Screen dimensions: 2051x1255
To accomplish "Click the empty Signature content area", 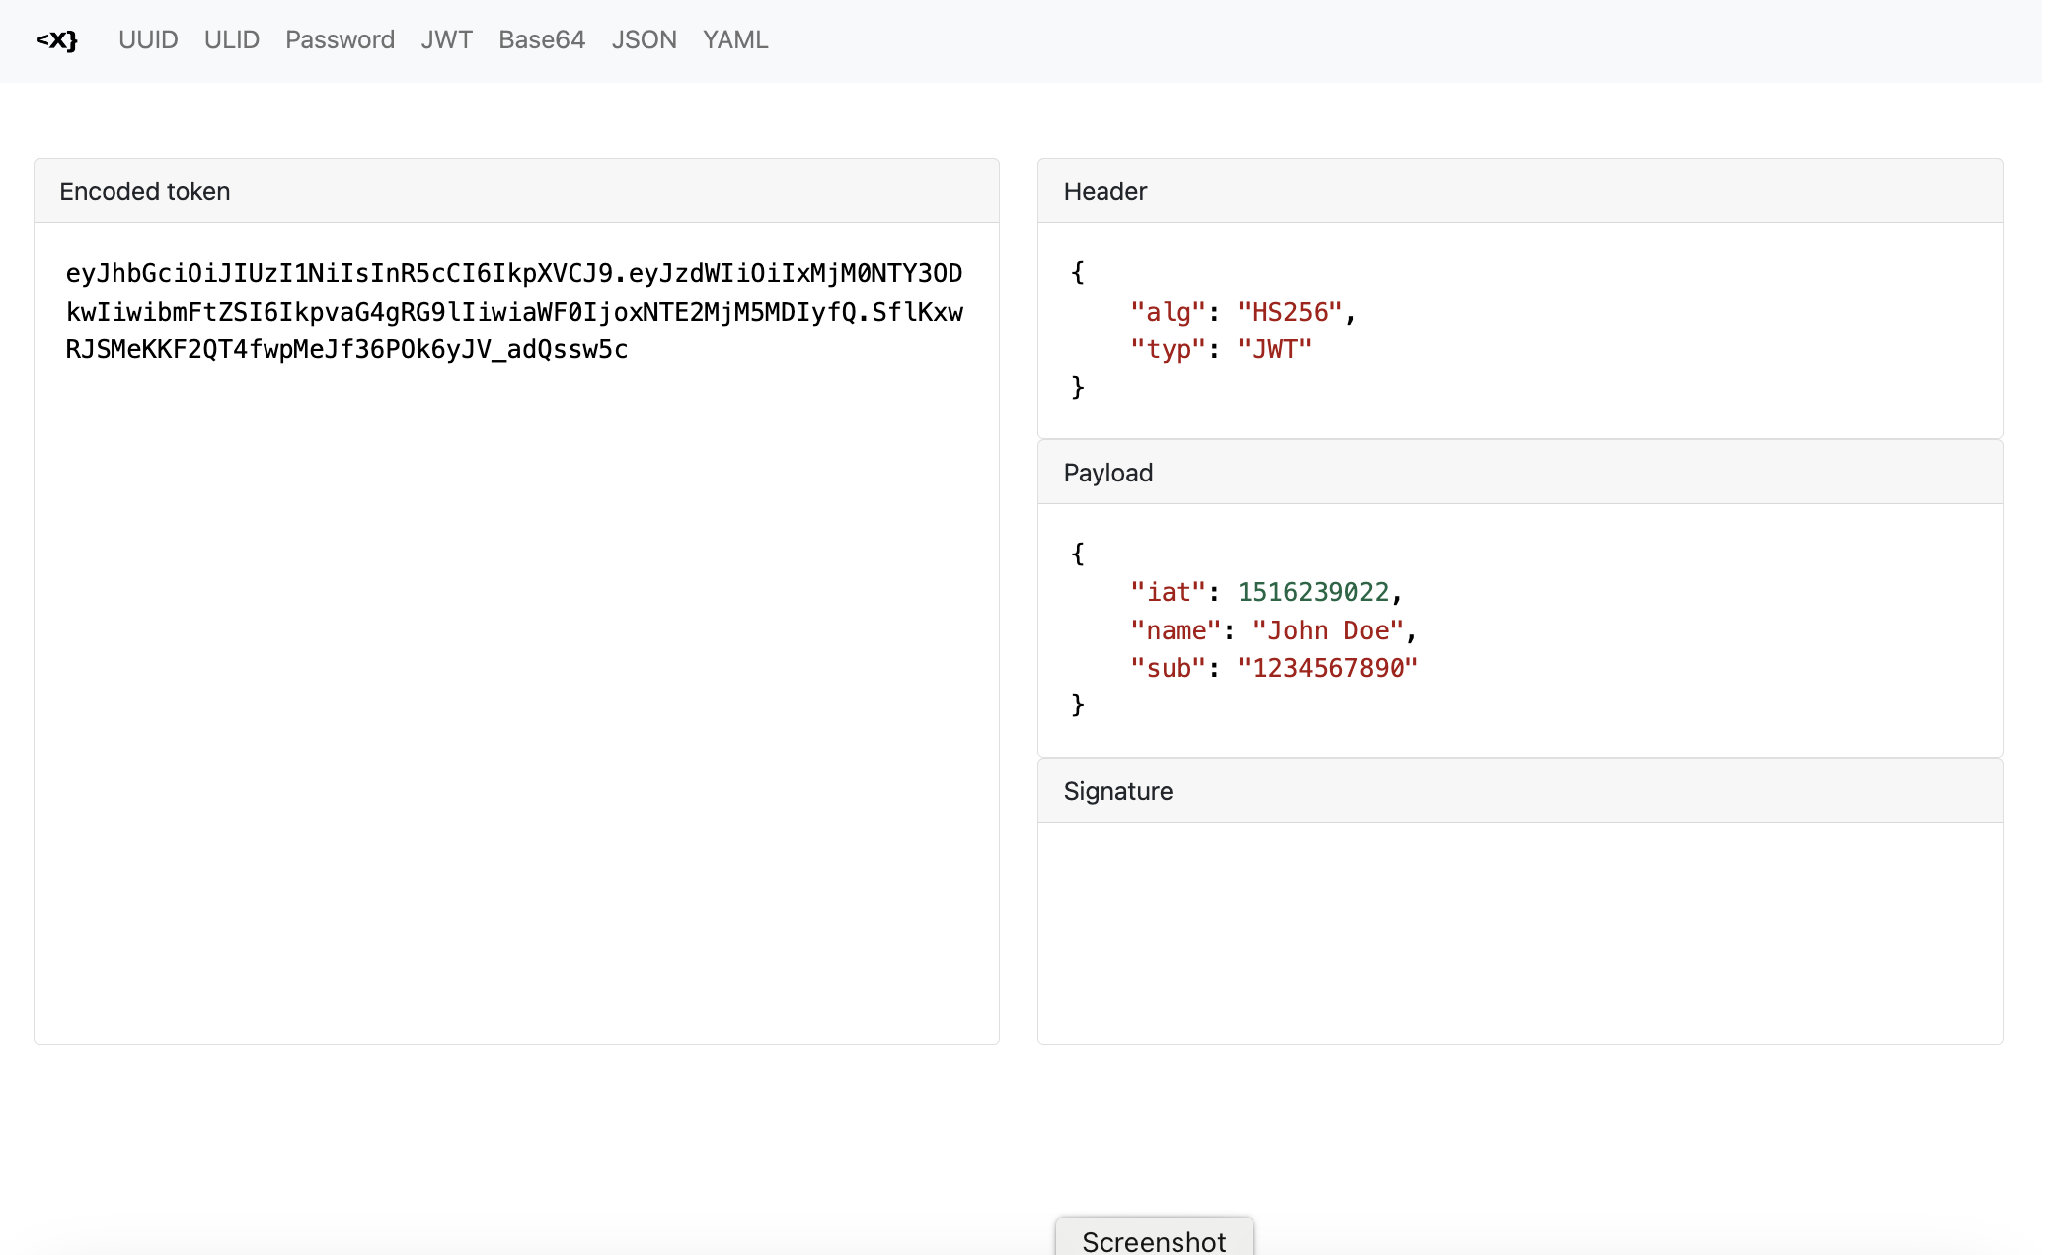I will [1519, 931].
